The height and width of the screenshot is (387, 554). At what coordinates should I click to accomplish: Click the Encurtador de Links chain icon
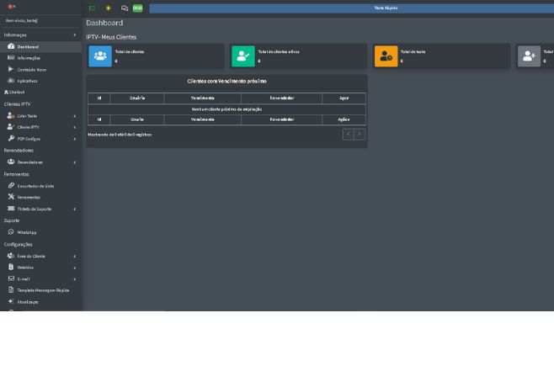coord(11,186)
